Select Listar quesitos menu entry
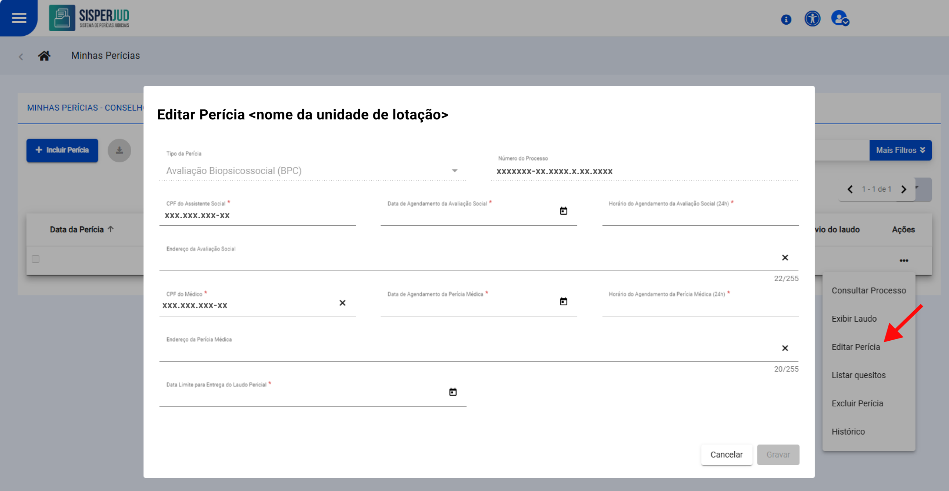The height and width of the screenshot is (491, 949). (x=859, y=375)
